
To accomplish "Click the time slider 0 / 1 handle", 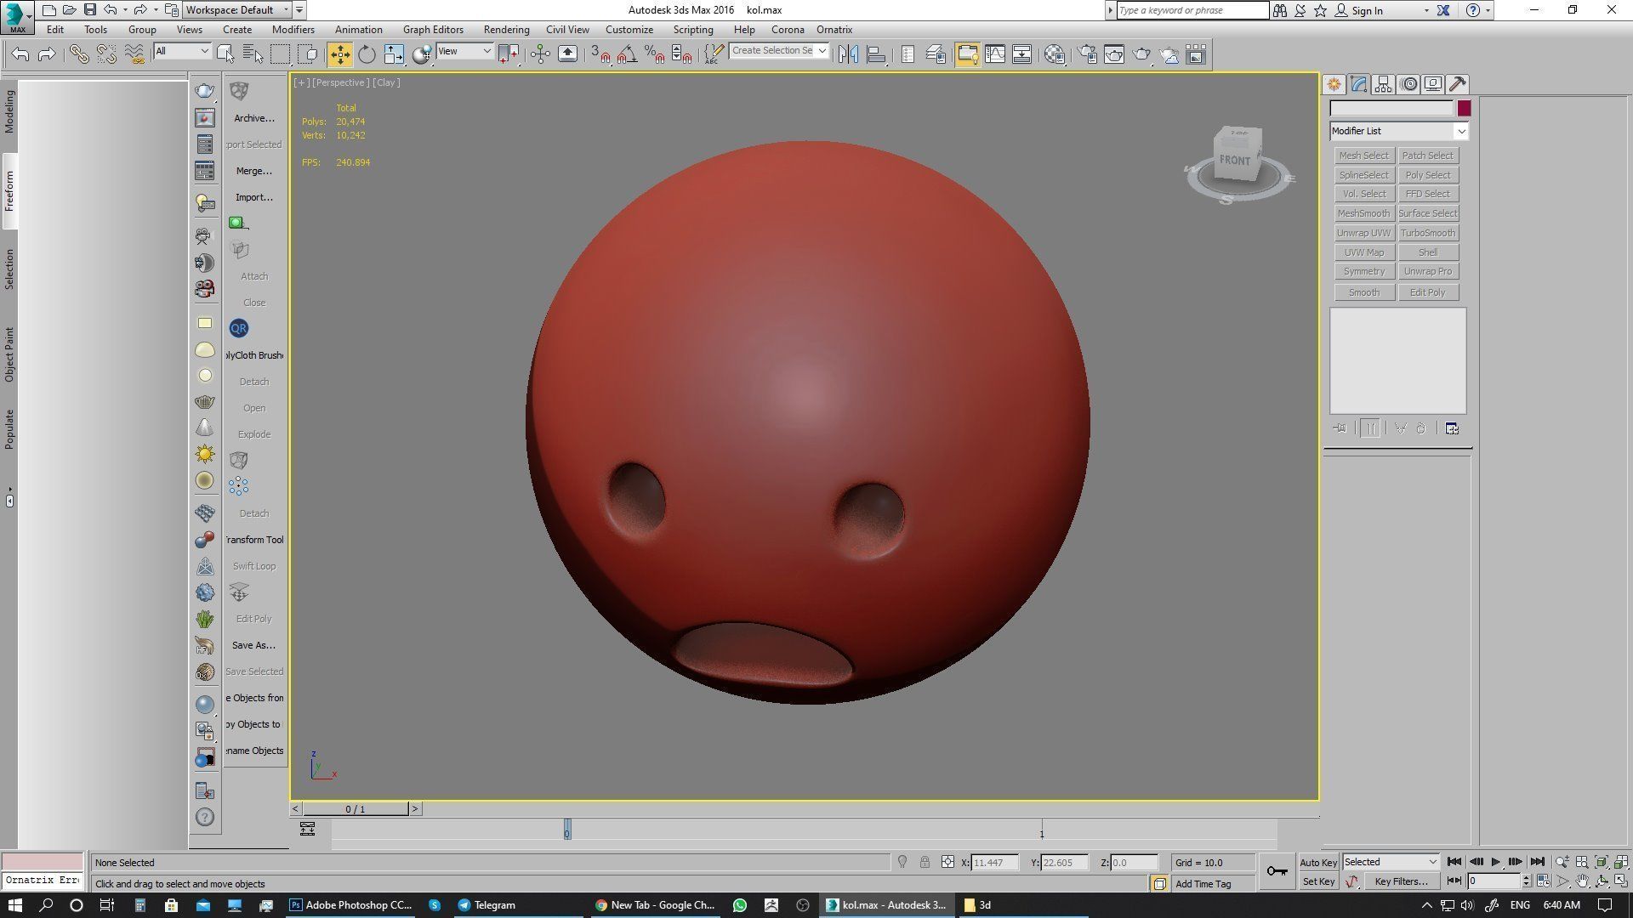I will (x=356, y=809).
